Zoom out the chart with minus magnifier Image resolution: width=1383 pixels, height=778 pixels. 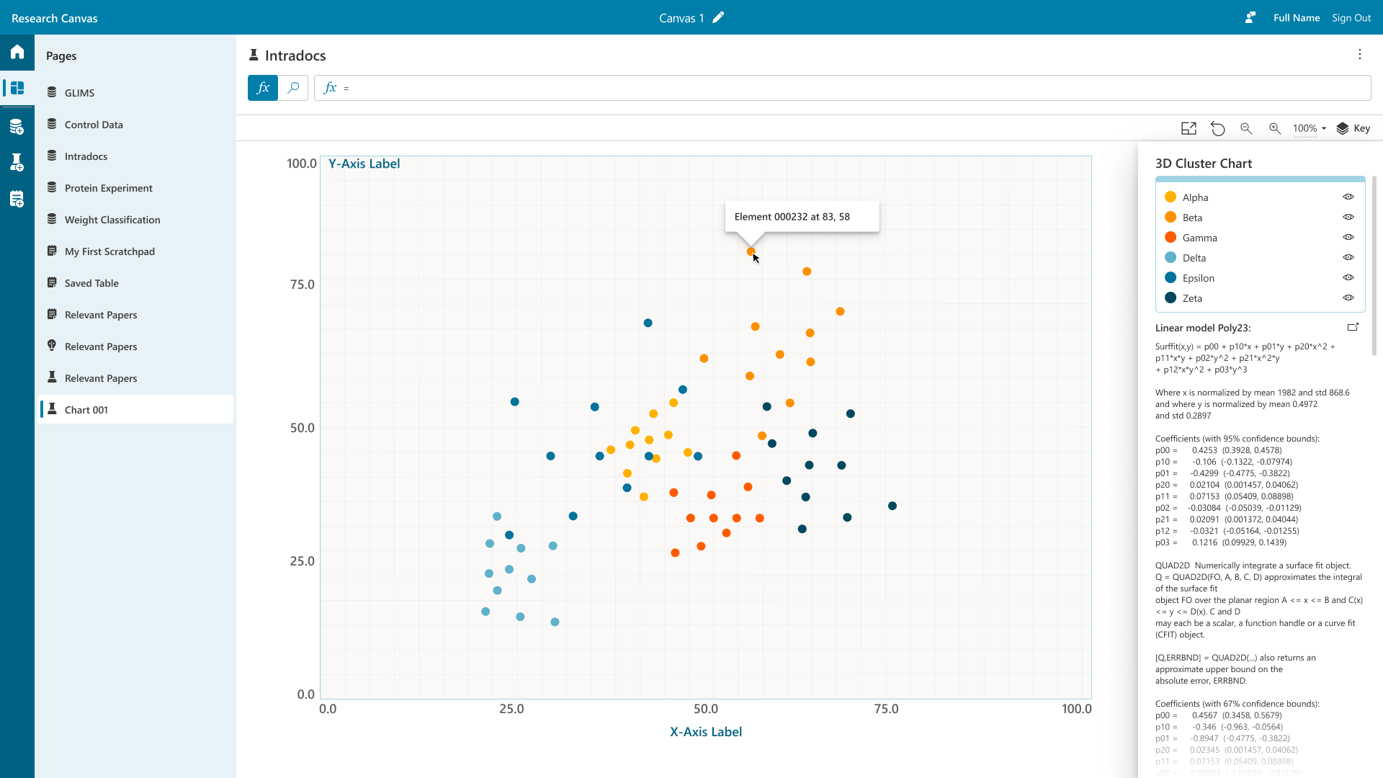[1246, 128]
